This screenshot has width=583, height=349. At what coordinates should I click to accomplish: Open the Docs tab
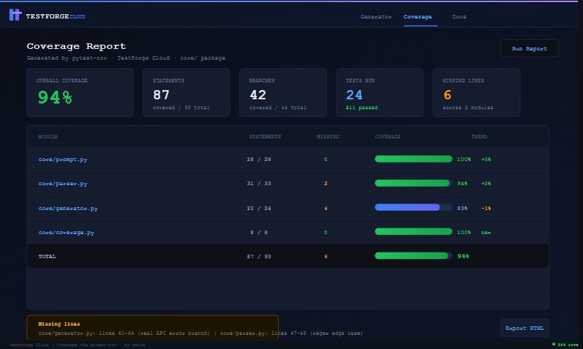point(459,17)
